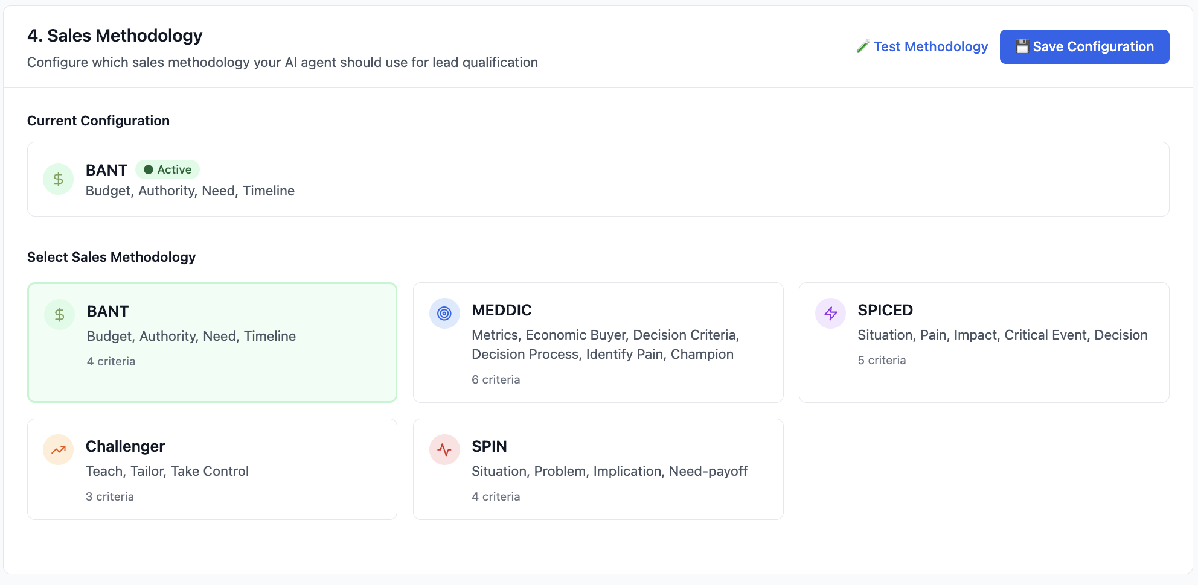The height and width of the screenshot is (585, 1198).
Task: Pick the Challenger methodology title
Action: click(125, 447)
